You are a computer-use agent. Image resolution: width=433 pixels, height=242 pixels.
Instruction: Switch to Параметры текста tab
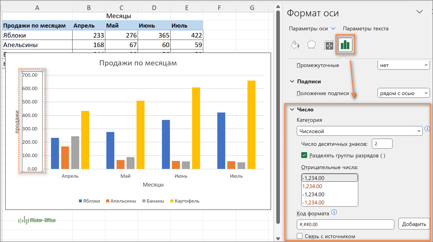click(366, 29)
